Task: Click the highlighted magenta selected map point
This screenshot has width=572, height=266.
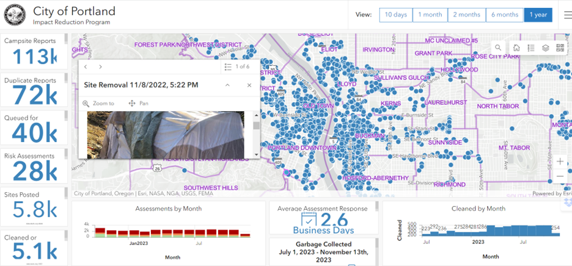Action: tap(286, 173)
